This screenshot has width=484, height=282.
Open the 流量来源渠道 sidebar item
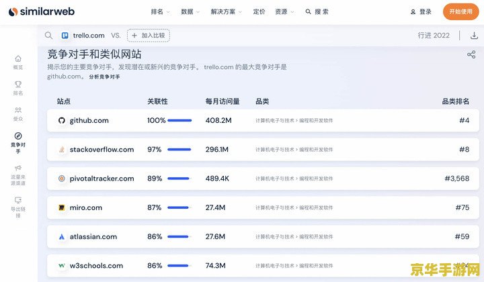click(18, 175)
